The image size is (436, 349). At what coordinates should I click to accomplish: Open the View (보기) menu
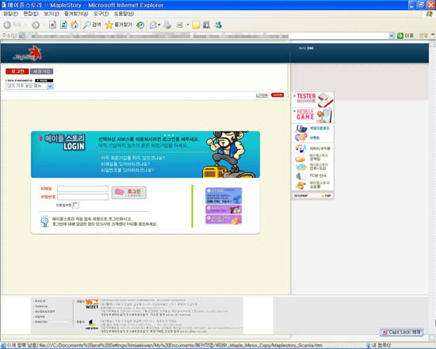[52, 13]
